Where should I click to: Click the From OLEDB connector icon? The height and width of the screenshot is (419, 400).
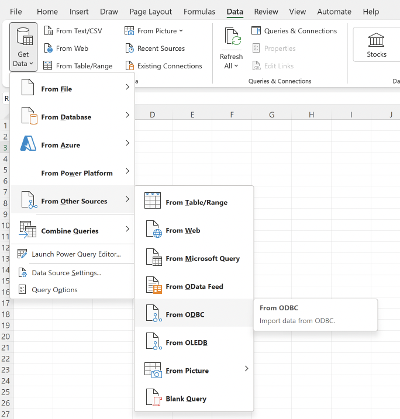click(x=154, y=341)
